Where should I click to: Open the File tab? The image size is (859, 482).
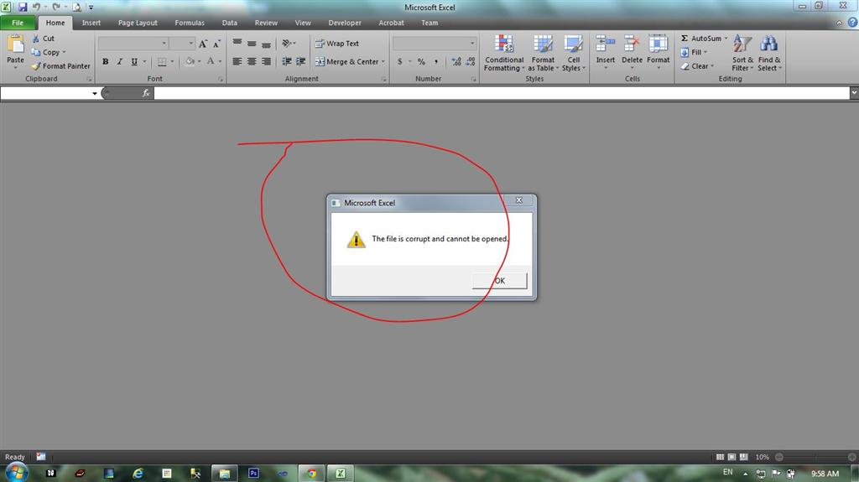18,23
